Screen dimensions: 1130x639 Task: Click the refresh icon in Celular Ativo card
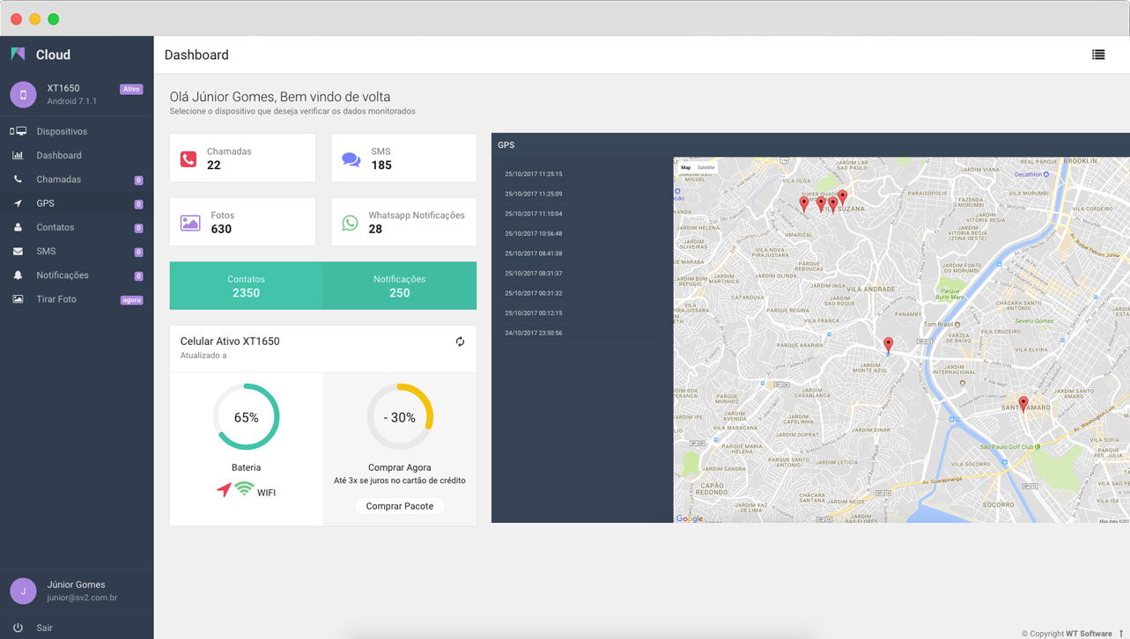click(460, 342)
